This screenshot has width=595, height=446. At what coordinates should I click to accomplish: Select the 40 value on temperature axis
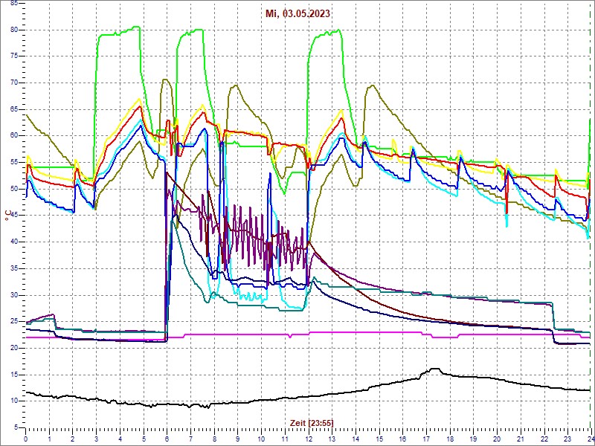point(13,242)
